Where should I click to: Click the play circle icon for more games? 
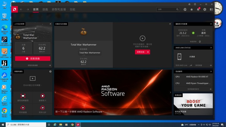point(143,39)
